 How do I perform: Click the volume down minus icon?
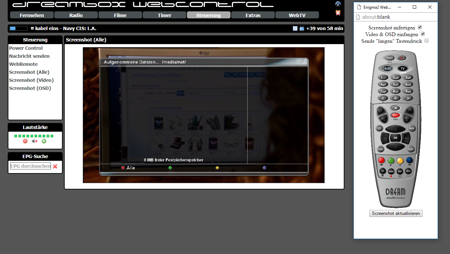coord(25,141)
